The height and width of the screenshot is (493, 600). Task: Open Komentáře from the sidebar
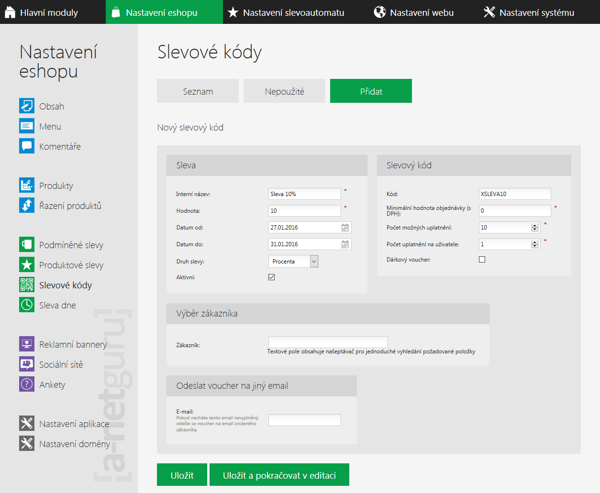(x=60, y=146)
